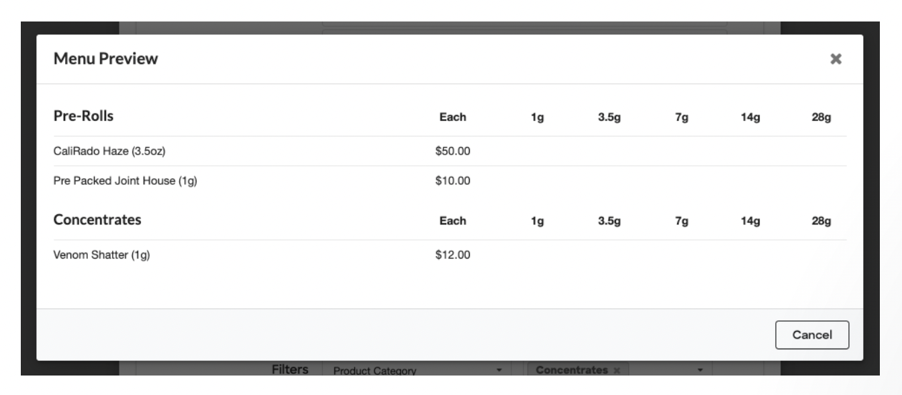Click the $10.00 price of Pre Packed Joint
Viewport: 902px width, 395px height.
pos(452,181)
